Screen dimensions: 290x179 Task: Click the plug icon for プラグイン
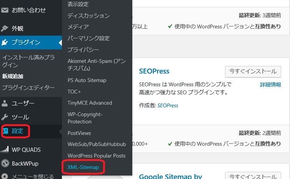point(5,43)
